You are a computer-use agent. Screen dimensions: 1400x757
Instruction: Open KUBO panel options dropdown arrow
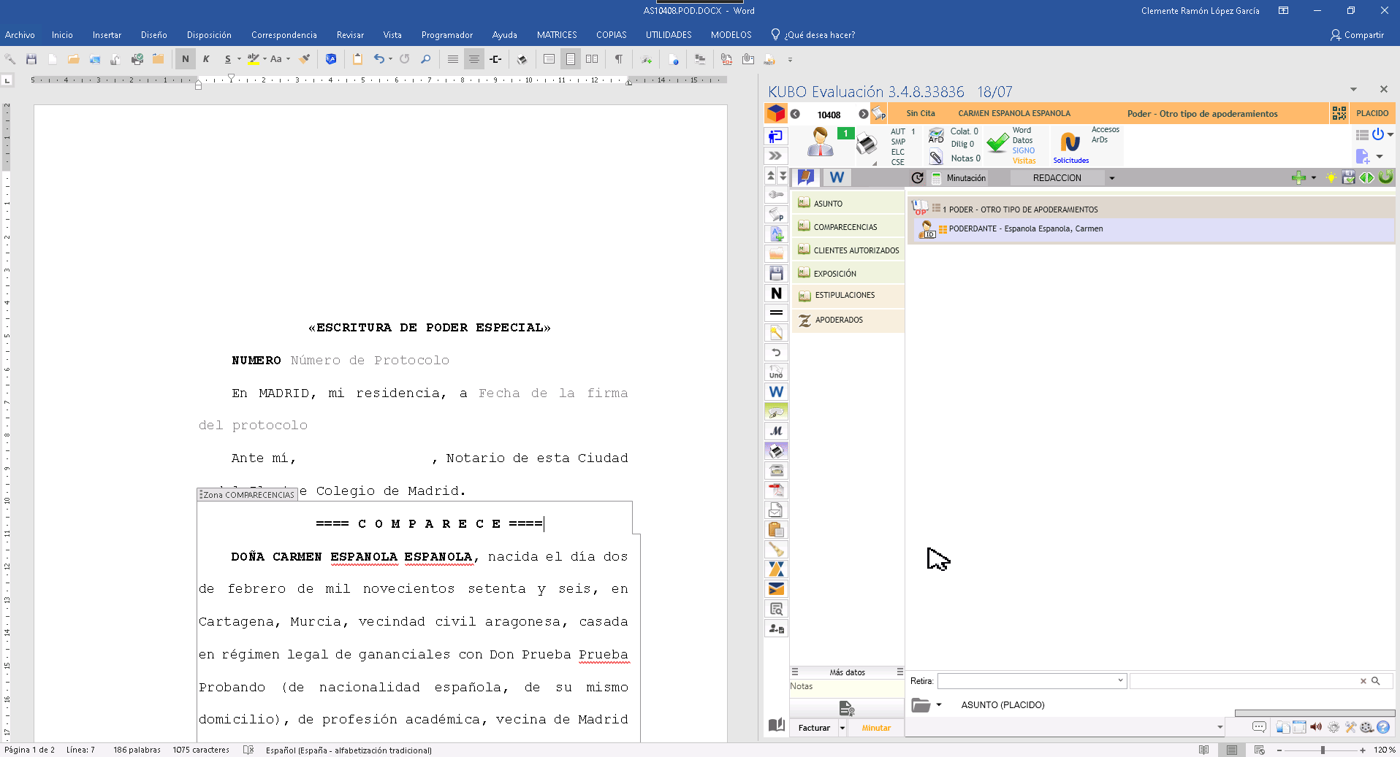pos(1353,89)
